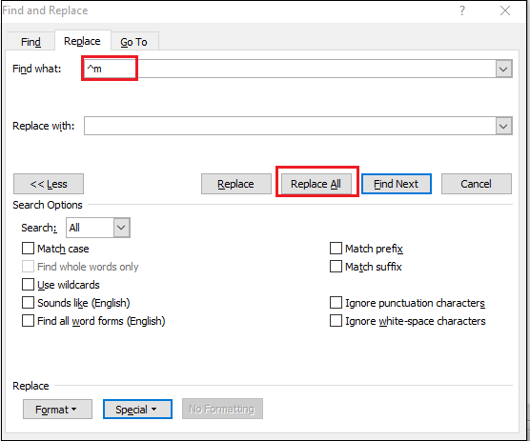
Task: Enable the Match case checkbox
Action: pyautogui.click(x=28, y=249)
